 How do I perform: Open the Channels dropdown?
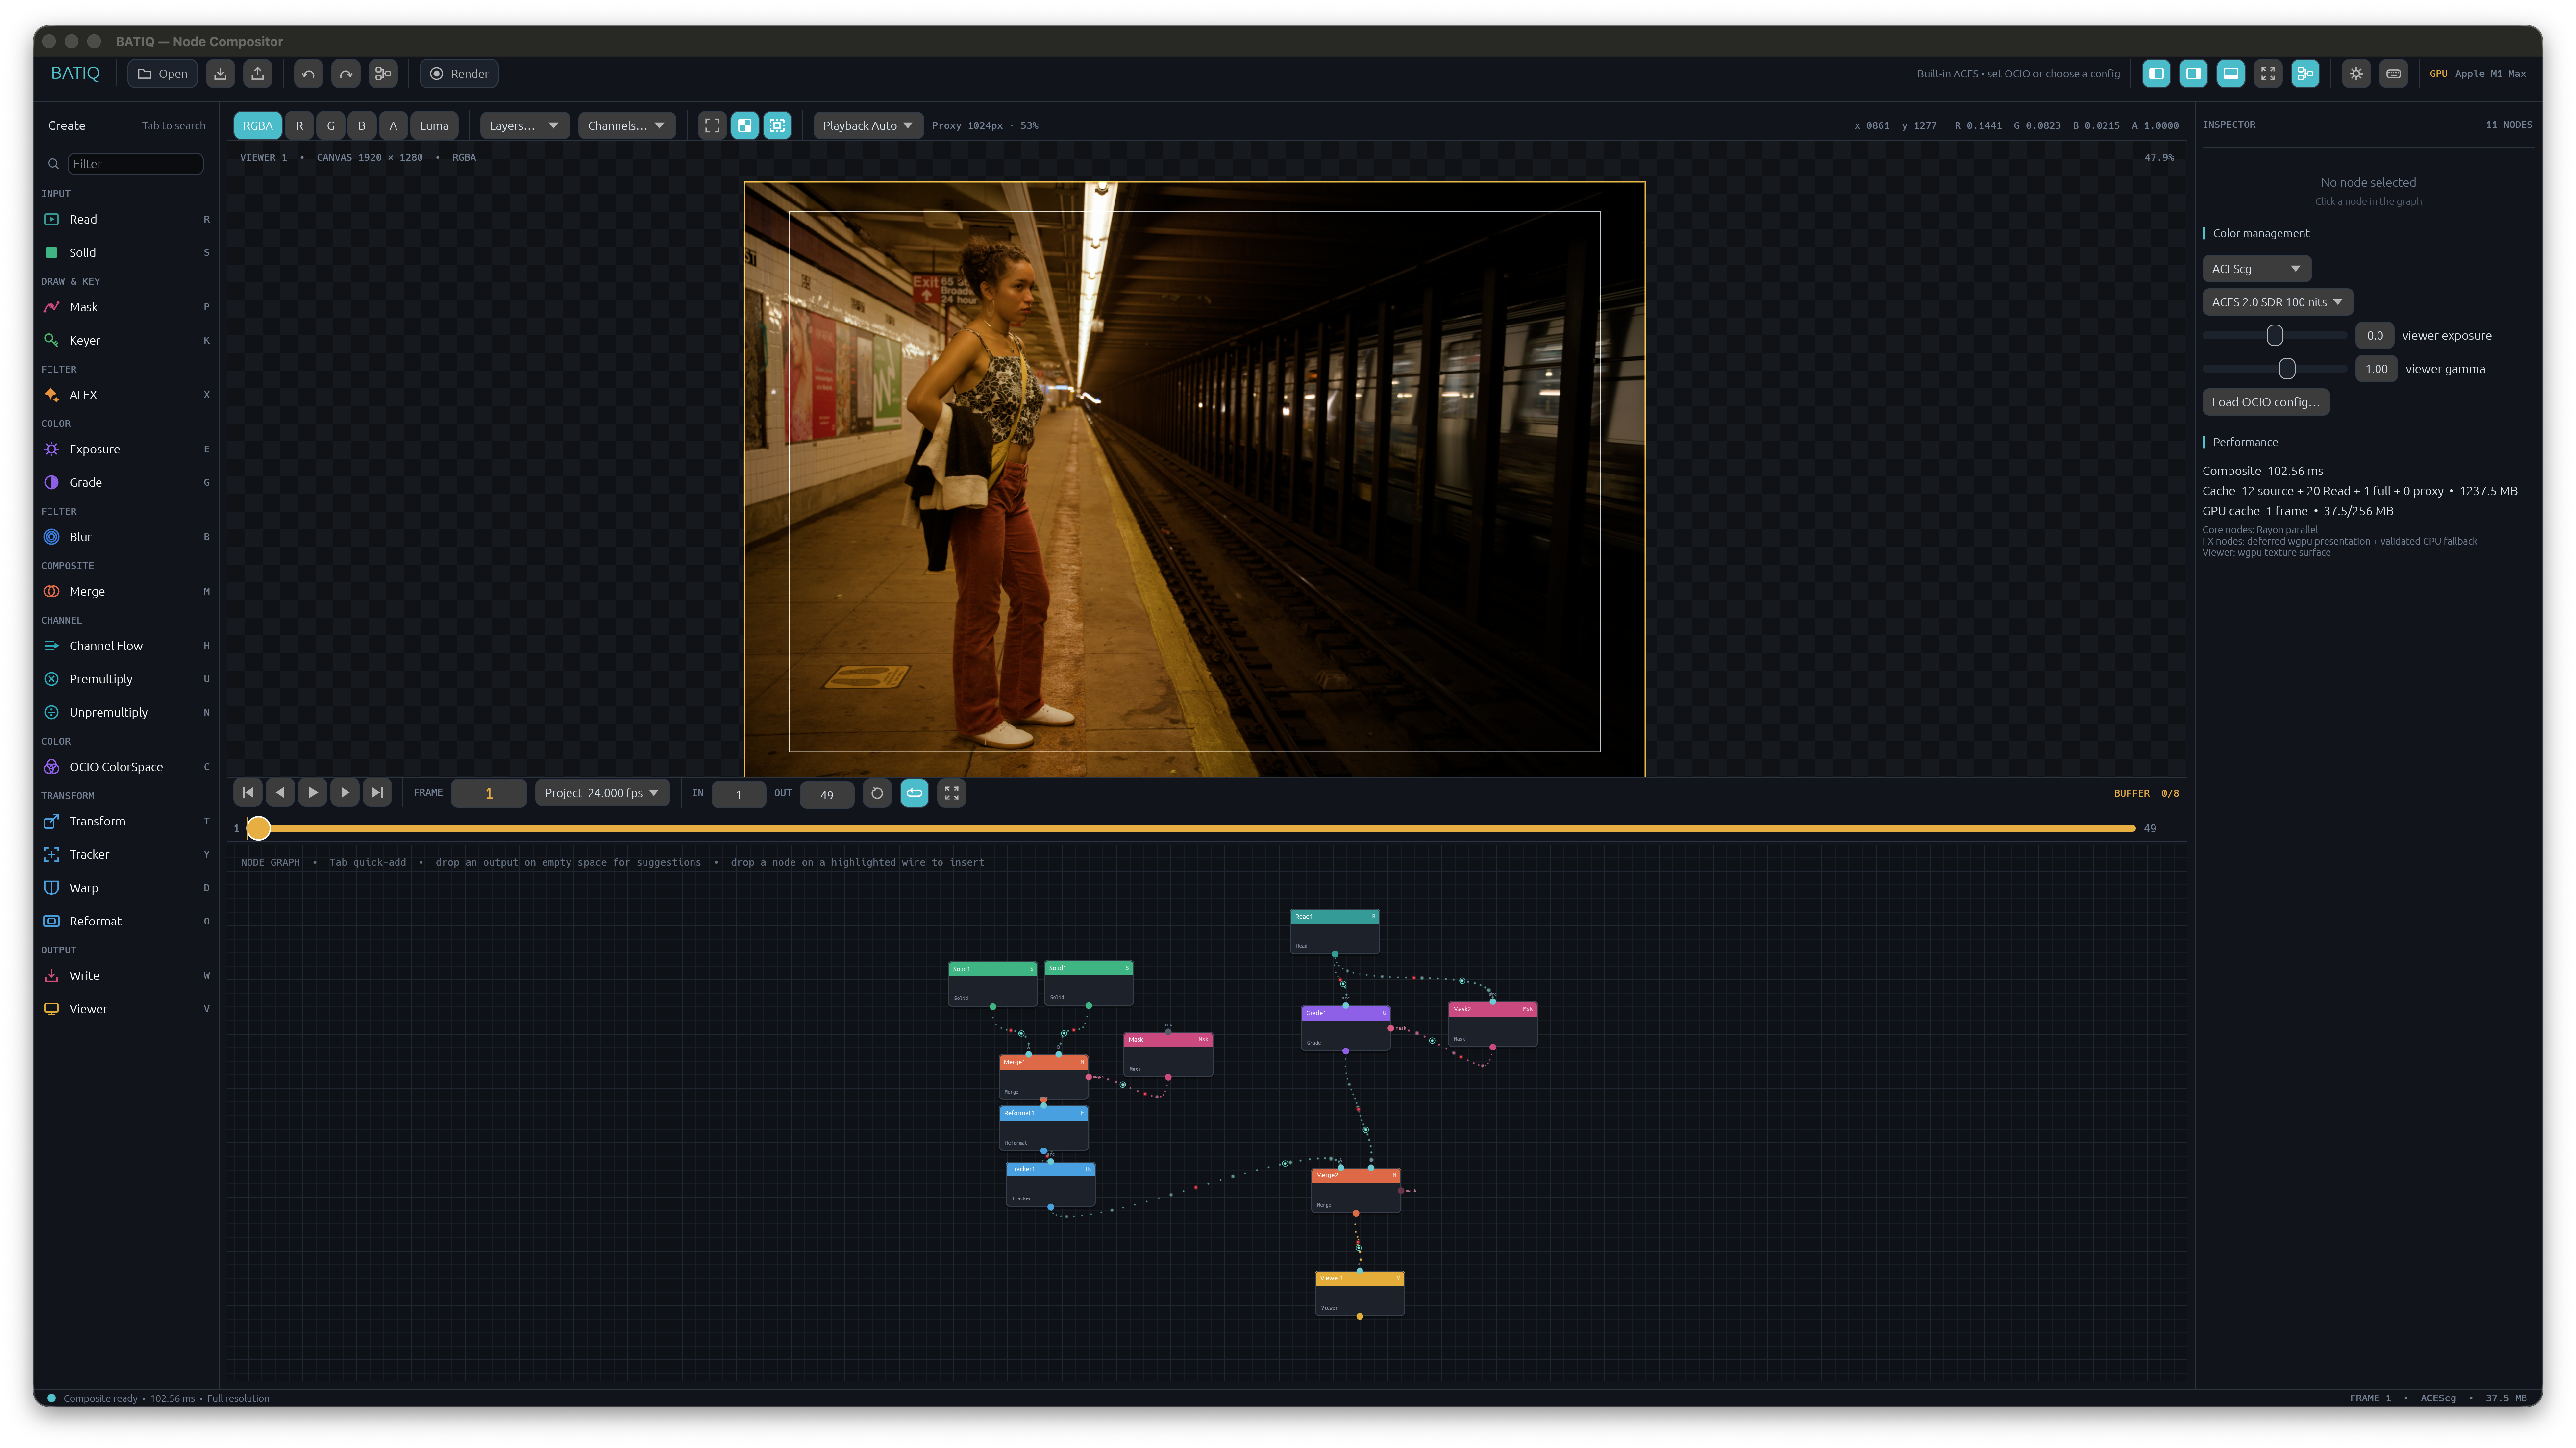pos(626,125)
